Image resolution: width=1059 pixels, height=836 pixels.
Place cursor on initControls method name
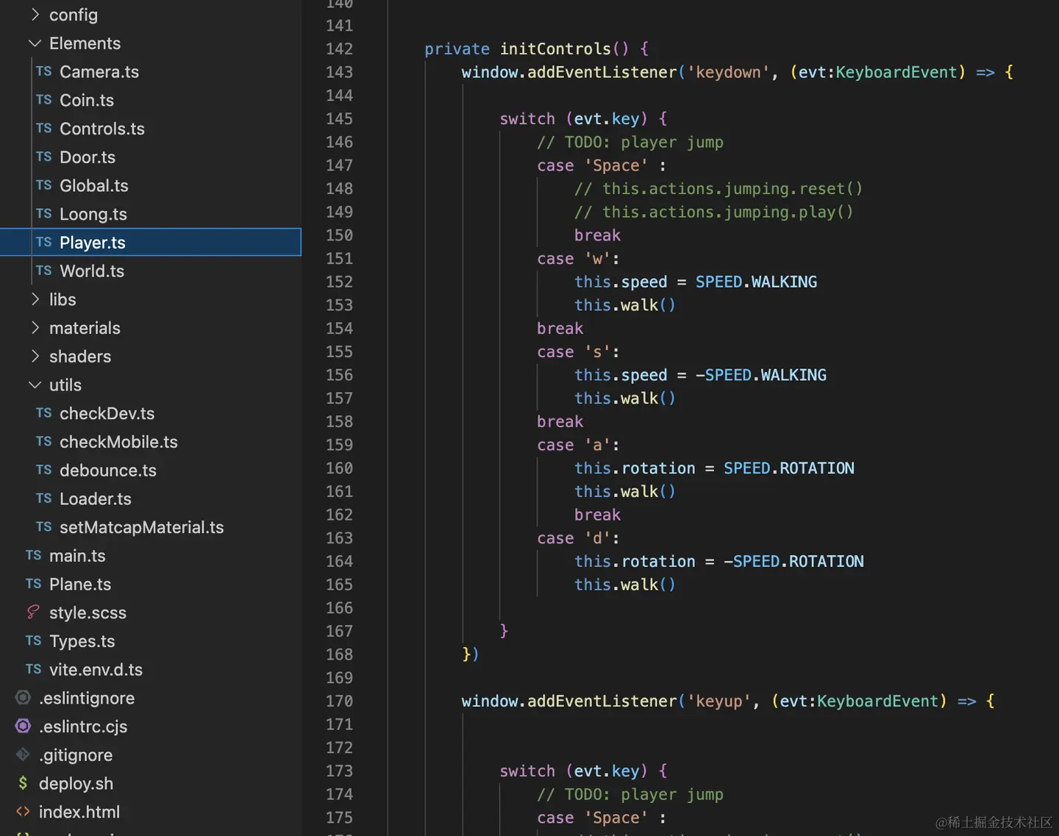pyautogui.click(x=555, y=49)
